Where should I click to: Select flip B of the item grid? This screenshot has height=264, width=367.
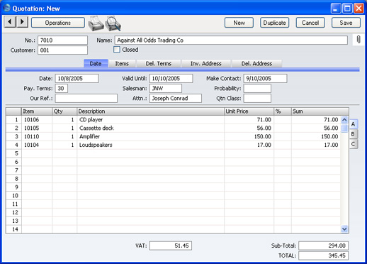[x=354, y=134]
